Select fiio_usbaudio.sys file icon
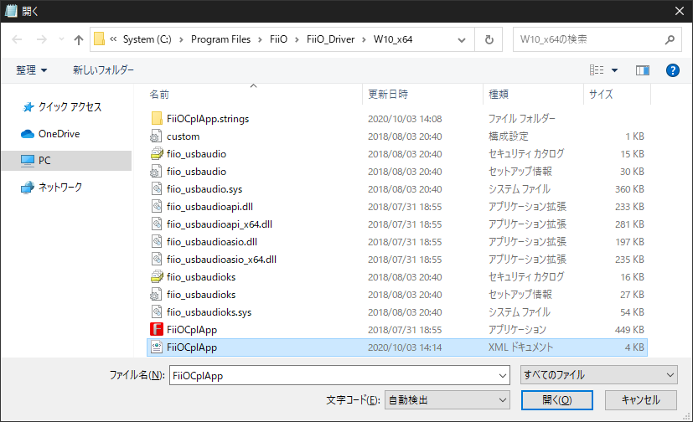The height and width of the screenshot is (422, 693). (x=157, y=189)
